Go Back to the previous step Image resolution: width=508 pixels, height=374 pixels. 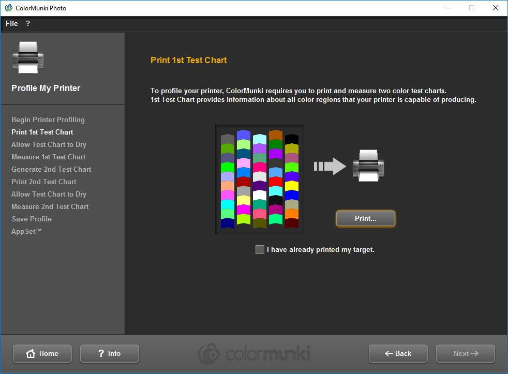[x=398, y=354]
